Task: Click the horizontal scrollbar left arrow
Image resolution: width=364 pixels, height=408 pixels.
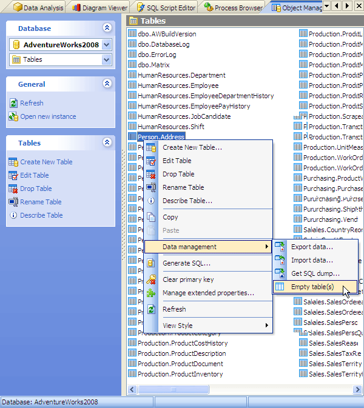Action: coord(132,390)
